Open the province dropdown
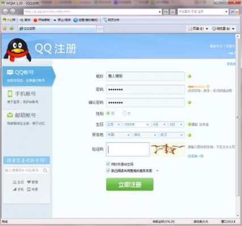 [145, 135]
